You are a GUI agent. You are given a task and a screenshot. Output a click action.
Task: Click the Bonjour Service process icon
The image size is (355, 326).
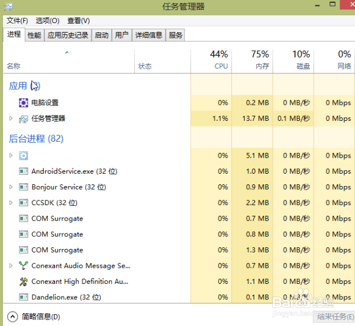coord(23,187)
